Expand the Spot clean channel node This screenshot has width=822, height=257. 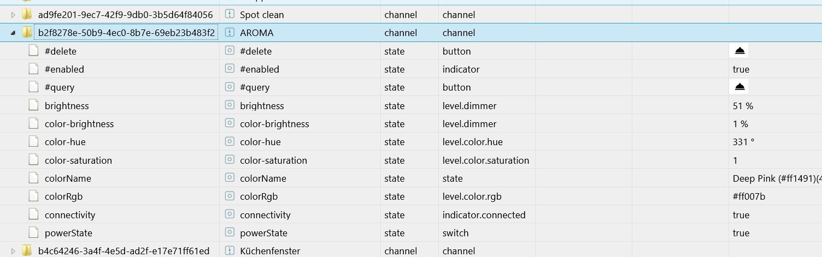tap(13, 15)
